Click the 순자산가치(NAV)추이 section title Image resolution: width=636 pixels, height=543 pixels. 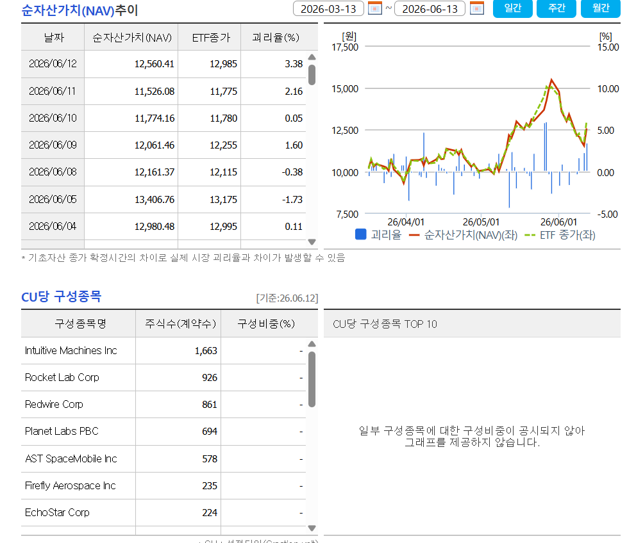[x=79, y=10]
